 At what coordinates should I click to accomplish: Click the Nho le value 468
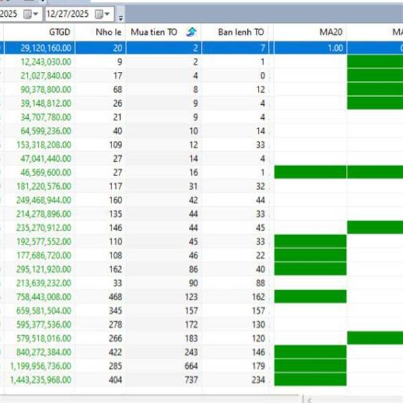click(116, 297)
